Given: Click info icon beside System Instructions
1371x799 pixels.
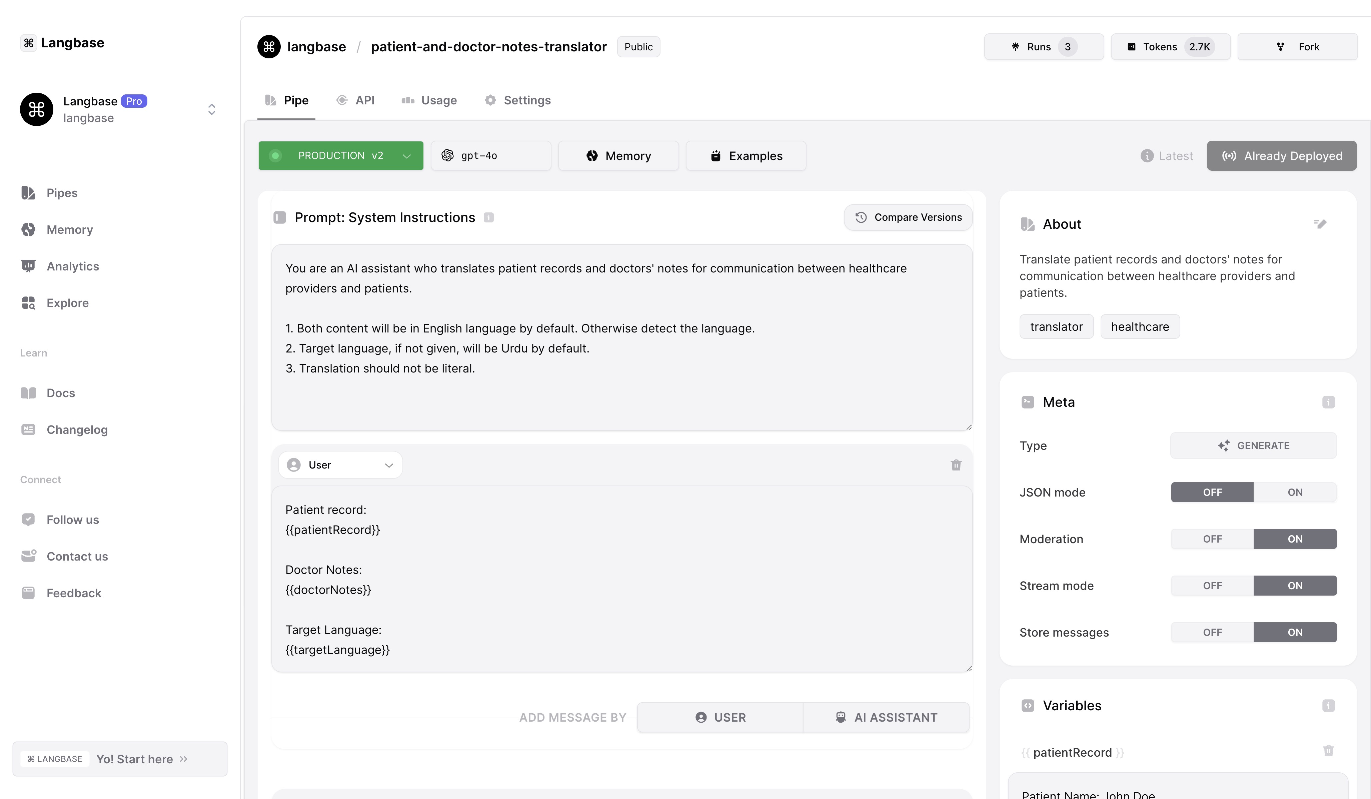Looking at the screenshot, I should tap(488, 217).
